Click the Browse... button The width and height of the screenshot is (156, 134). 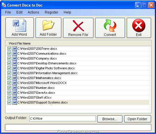coord(110,119)
